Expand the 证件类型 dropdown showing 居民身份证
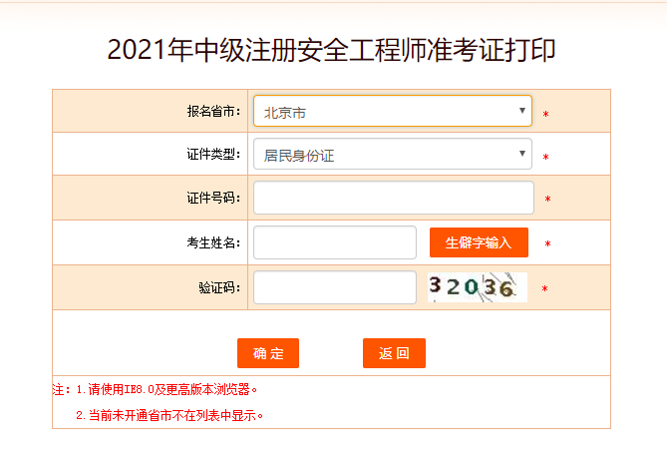The width and height of the screenshot is (667, 454). point(392,155)
